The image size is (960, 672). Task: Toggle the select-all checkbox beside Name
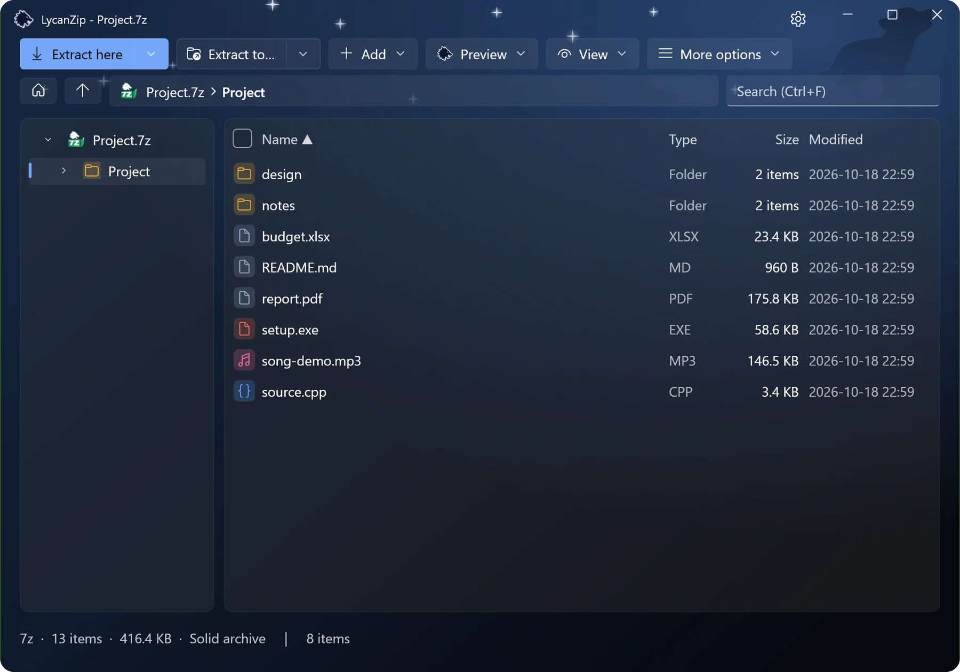coord(242,139)
